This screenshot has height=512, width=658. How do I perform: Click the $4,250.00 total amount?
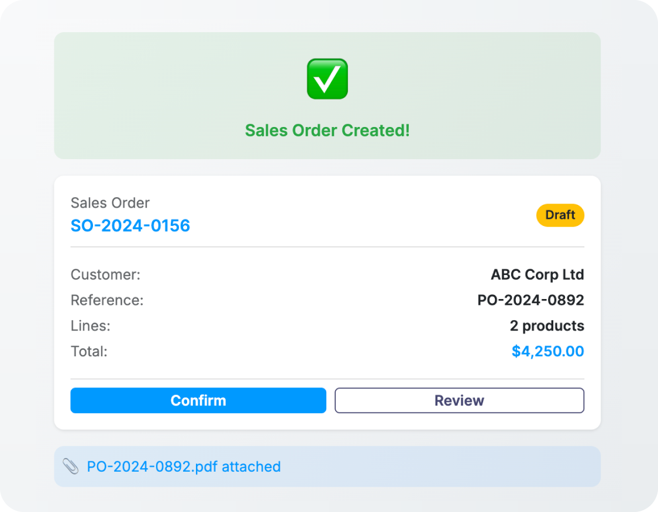[x=547, y=352]
